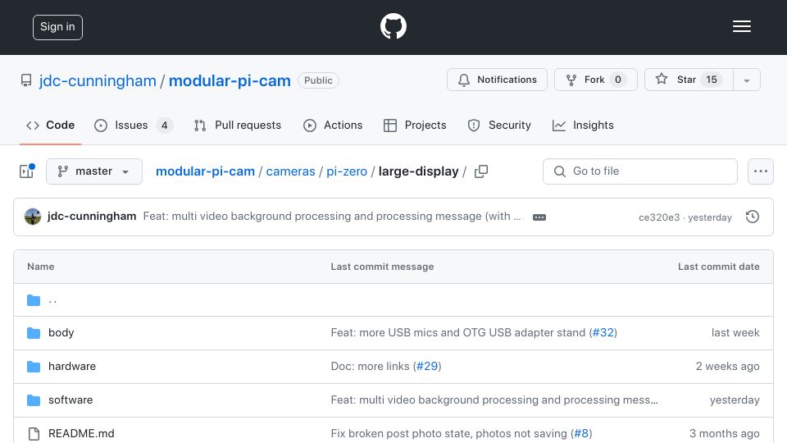787x443 pixels.
Task: Open jdc-cunningham commit author link
Action: tap(92, 216)
